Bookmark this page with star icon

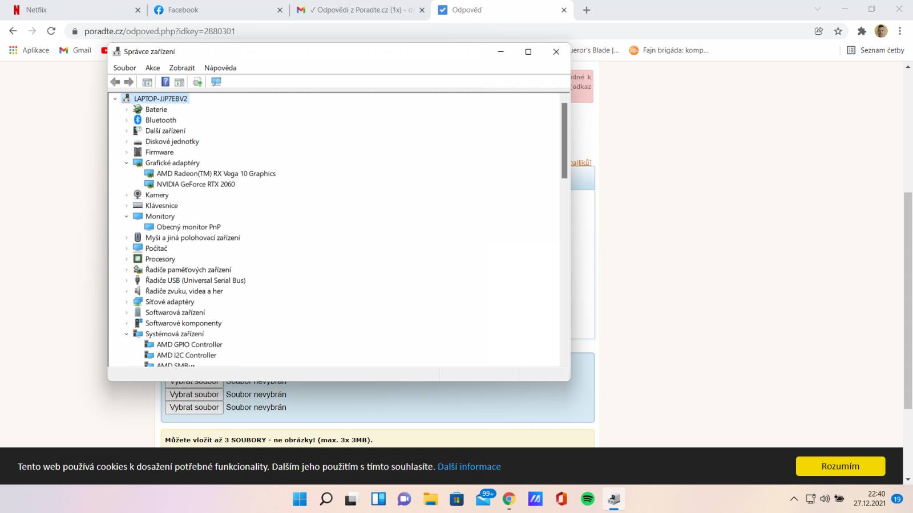pos(838,31)
